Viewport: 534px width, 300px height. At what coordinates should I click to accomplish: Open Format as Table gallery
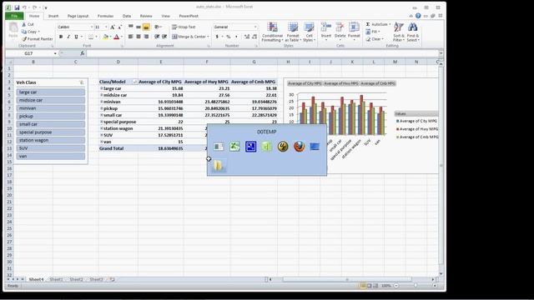[x=293, y=32]
